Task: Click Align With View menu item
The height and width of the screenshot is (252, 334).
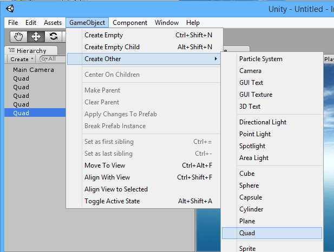Action: [107, 177]
